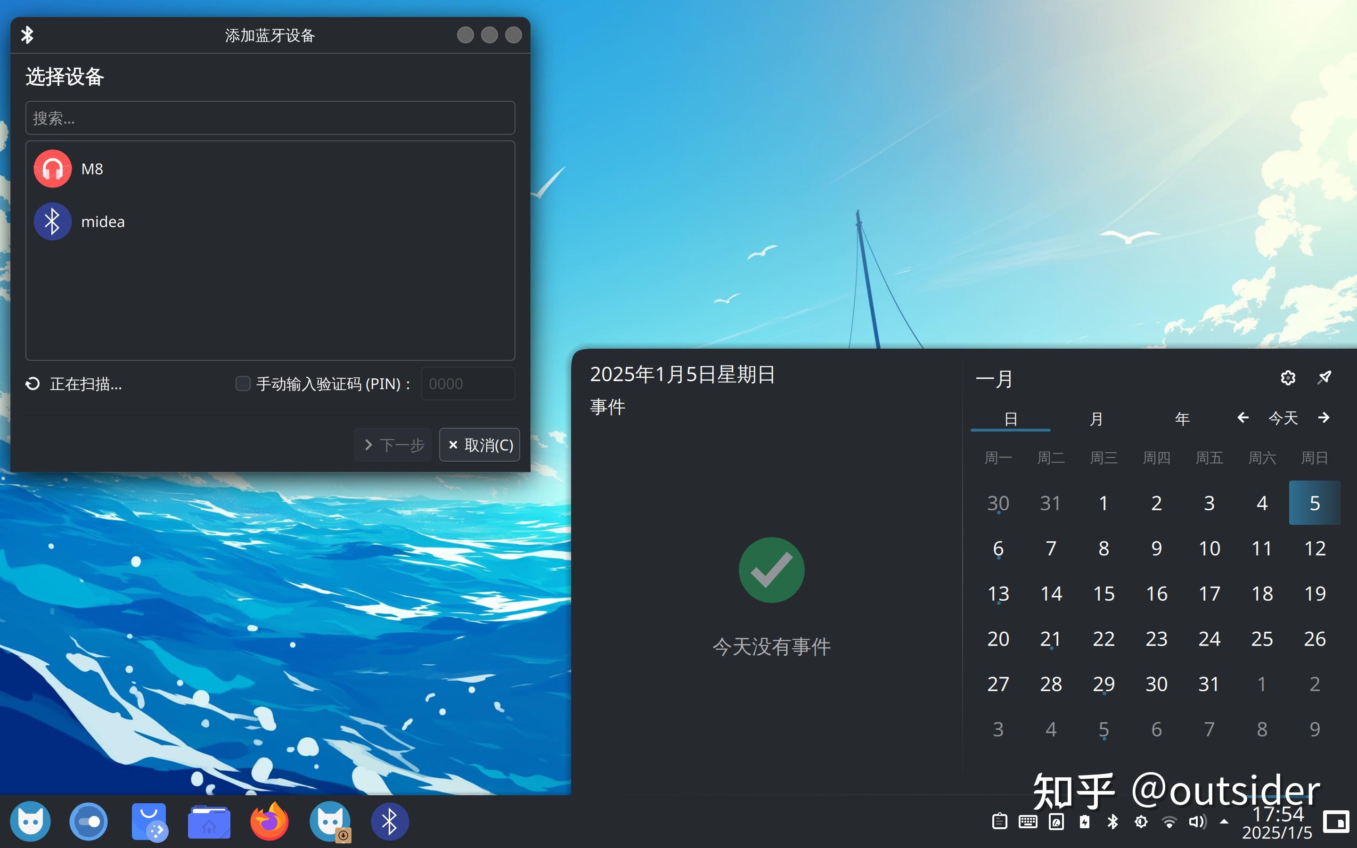Click 取消(C) to cancel Bluetooth pairing
1357x848 pixels.
480,445
